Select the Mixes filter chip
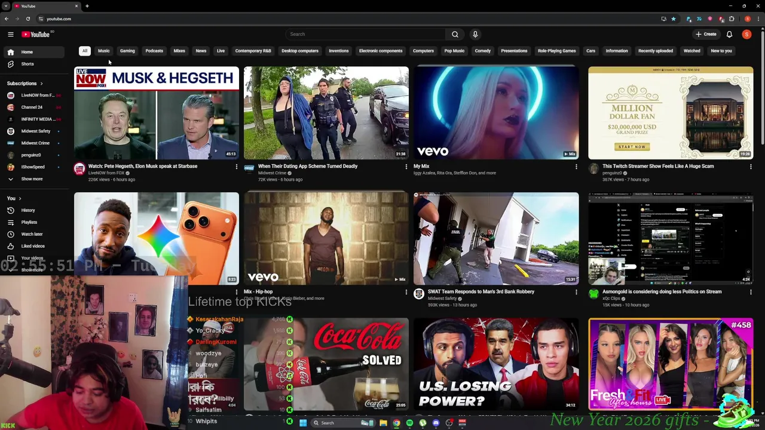 [x=179, y=51]
